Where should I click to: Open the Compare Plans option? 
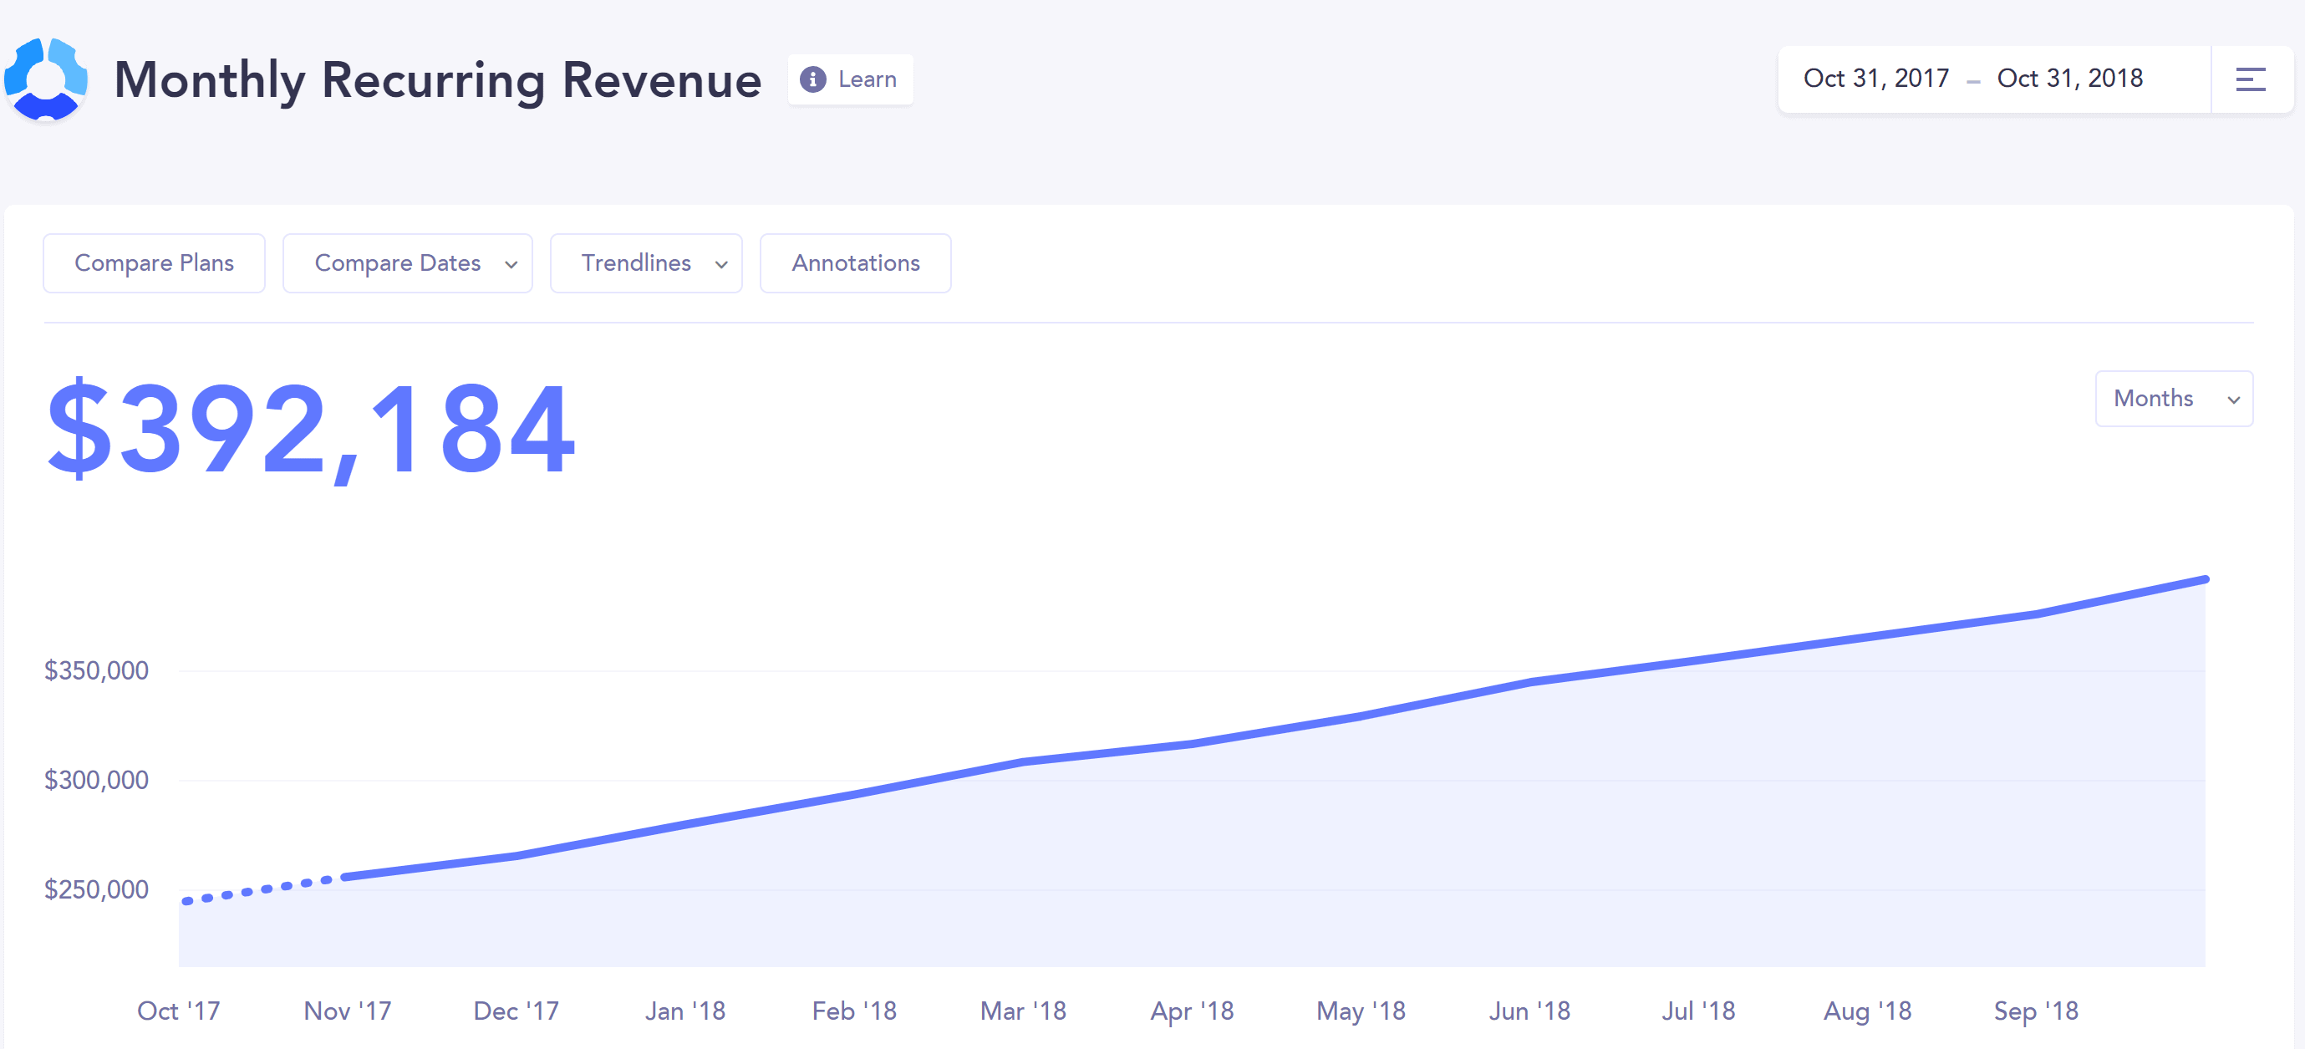[154, 263]
